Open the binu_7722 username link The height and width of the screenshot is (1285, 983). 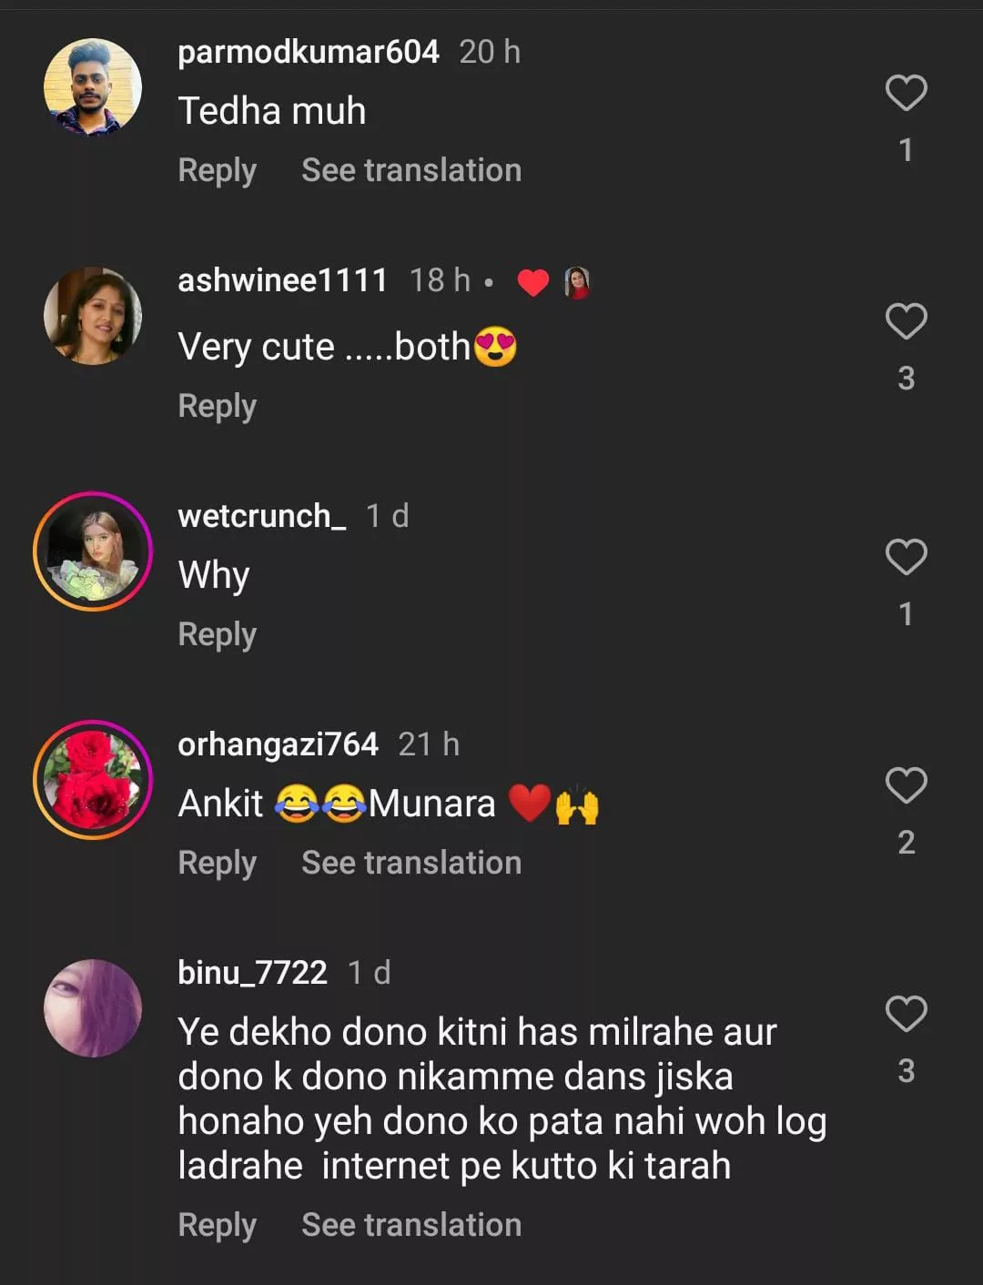(x=252, y=973)
